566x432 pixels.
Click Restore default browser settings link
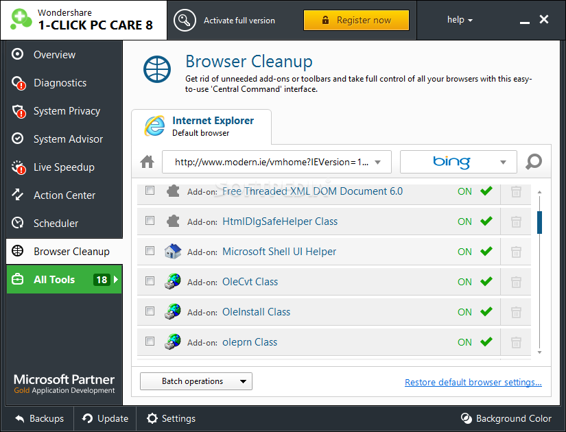(x=473, y=382)
